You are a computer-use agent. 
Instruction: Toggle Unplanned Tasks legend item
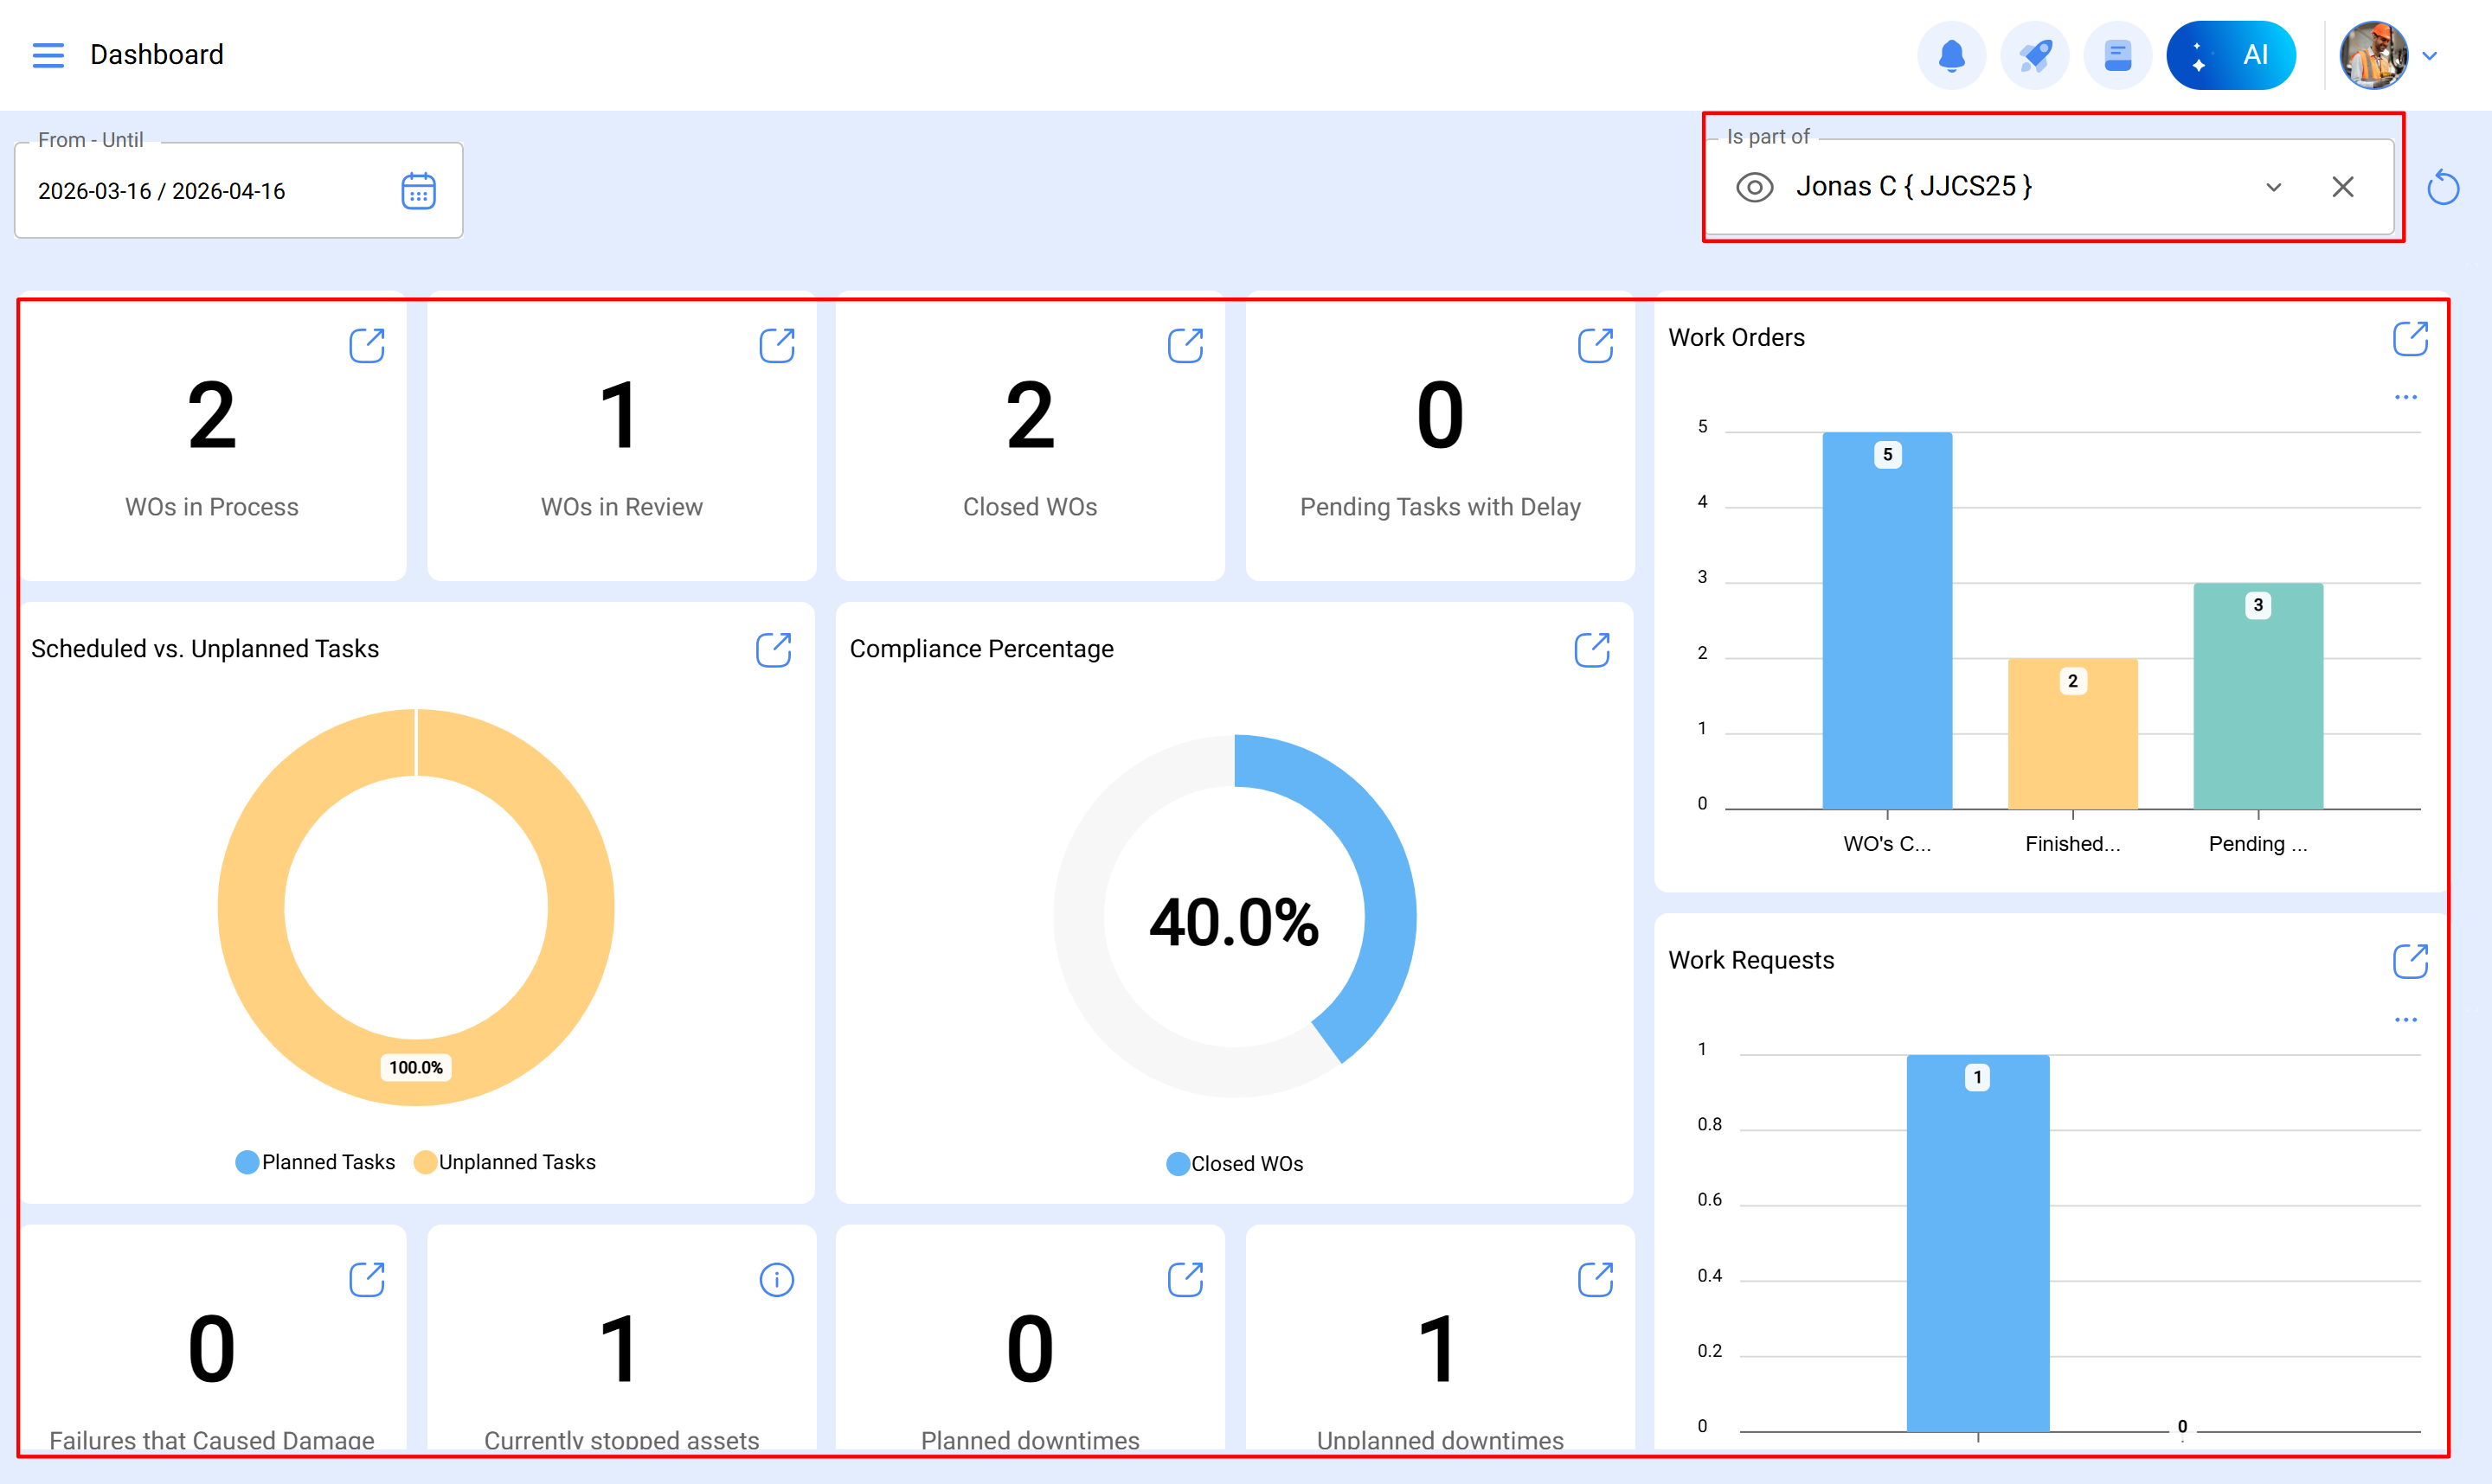pos(505,1162)
